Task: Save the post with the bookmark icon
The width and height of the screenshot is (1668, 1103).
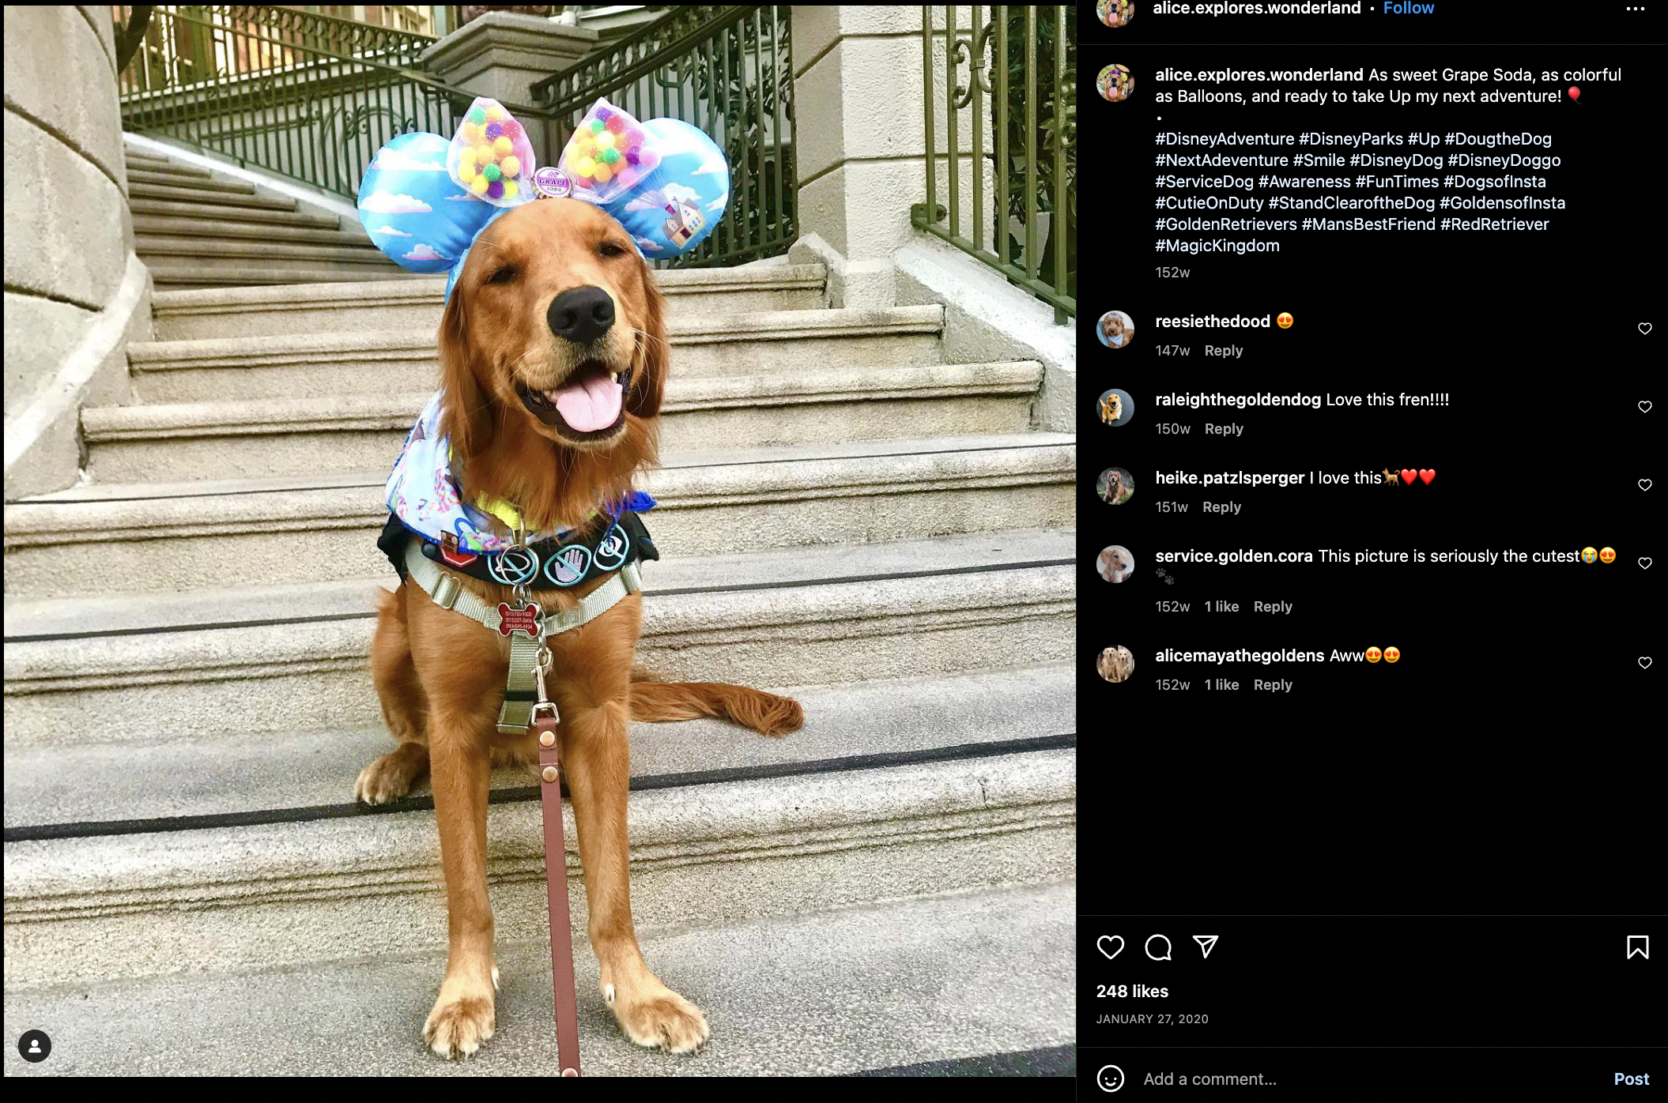Action: (x=1637, y=947)
